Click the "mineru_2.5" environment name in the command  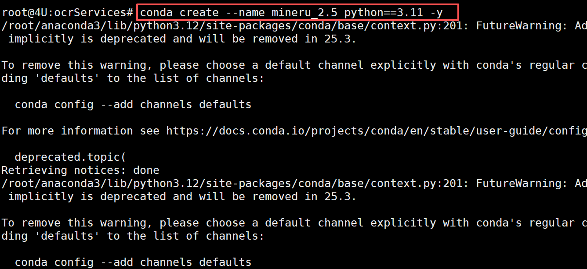[x=304, y=12]
